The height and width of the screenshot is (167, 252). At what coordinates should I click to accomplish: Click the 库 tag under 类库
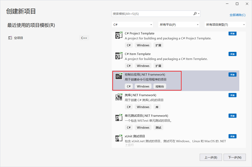coord(157,107)
